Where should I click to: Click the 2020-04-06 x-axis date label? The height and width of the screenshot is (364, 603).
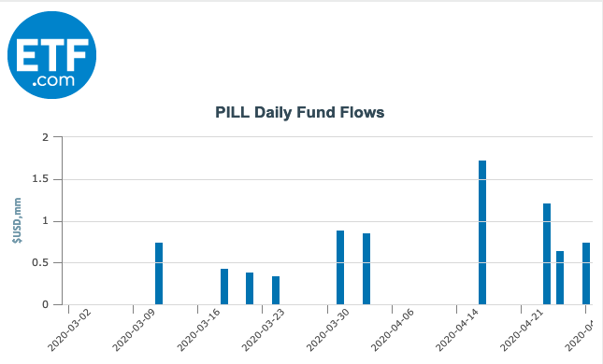coord(393,330)
